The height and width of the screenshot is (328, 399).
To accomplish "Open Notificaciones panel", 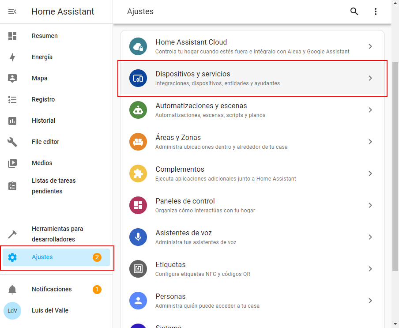I will [x=51, y=289].
